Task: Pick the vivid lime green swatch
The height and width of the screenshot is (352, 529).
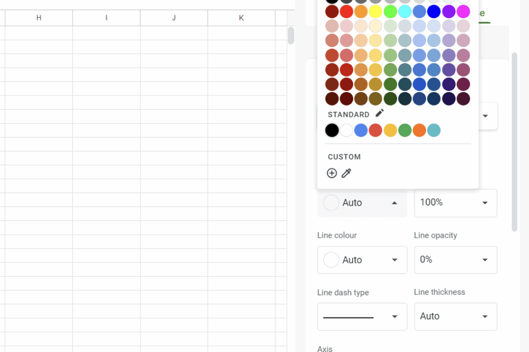Action: (x=390, y=11)
